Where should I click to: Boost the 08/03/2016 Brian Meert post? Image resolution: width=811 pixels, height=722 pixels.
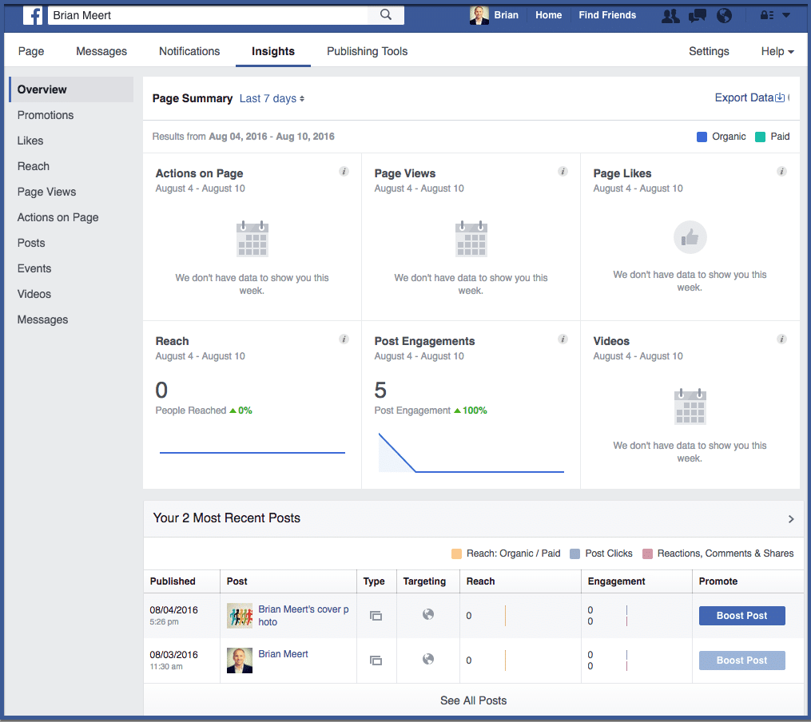(x=741, y=661)
